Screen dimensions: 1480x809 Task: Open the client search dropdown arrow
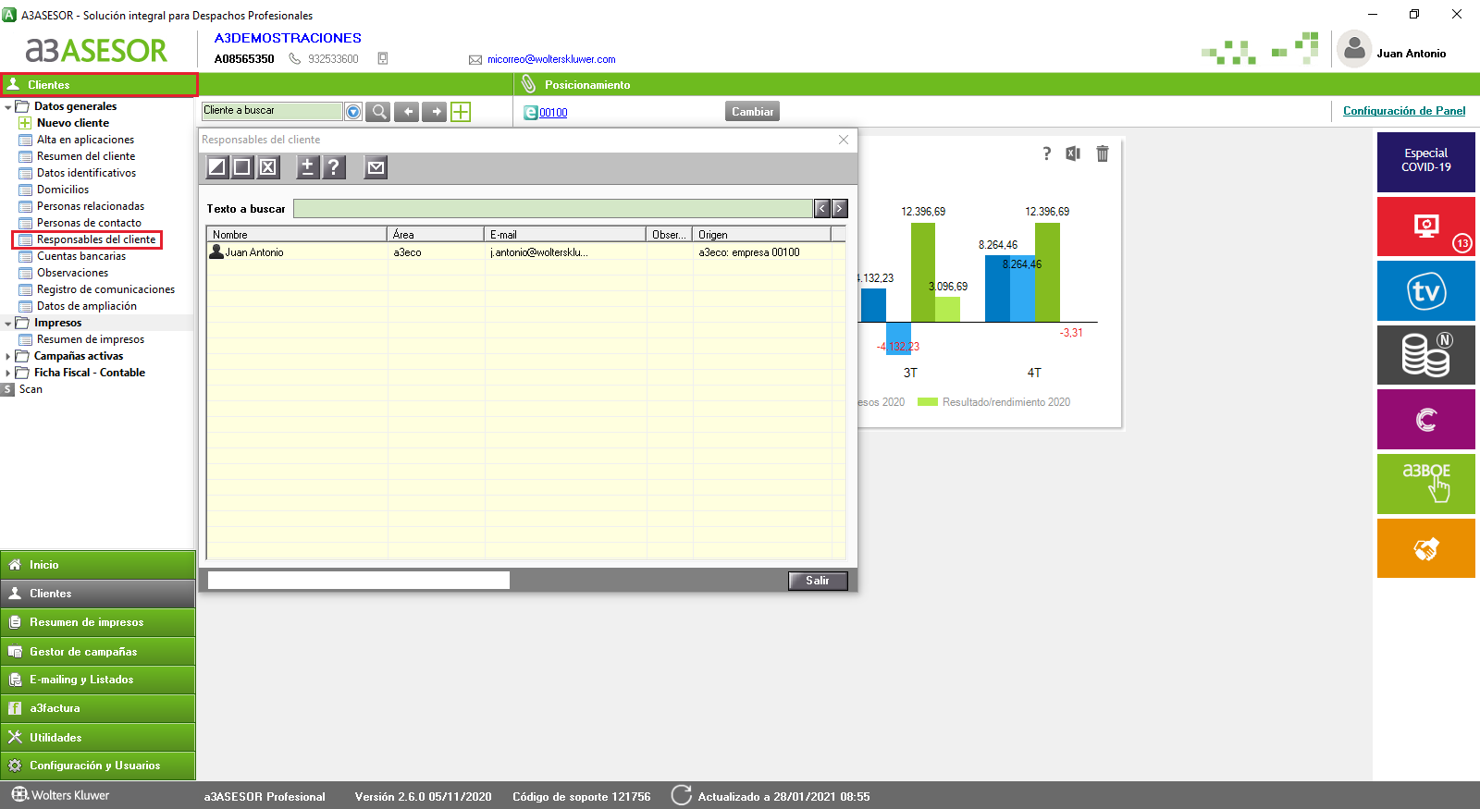click(x=353, y=112)
